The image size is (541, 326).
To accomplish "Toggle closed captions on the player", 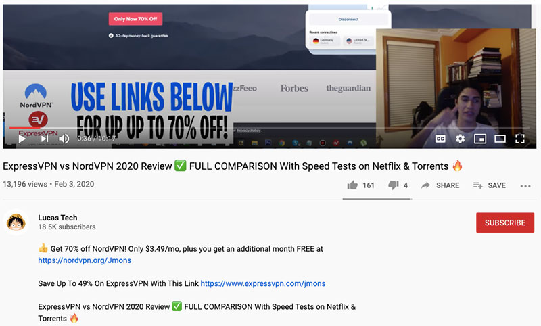I will (440, 139).
